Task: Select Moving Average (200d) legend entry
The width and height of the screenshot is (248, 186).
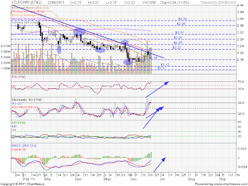Action: 29,19
